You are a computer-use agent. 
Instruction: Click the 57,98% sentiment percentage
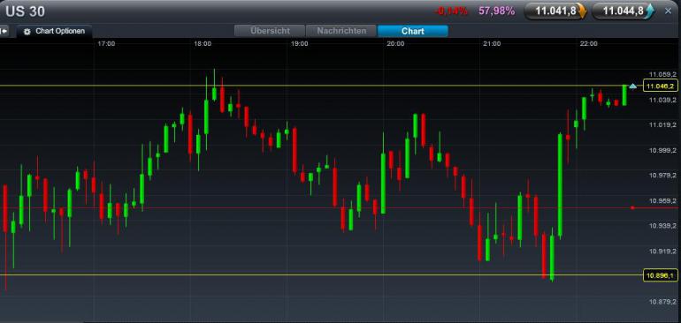coord(497,11)
